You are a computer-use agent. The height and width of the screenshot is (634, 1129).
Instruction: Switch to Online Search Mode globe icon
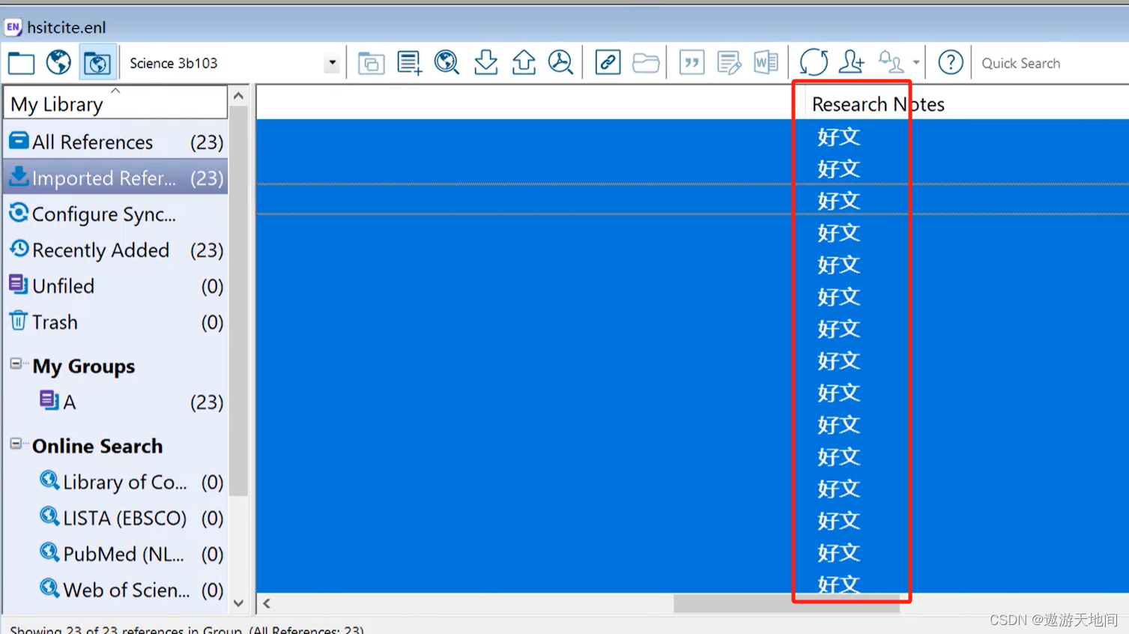click(58, 63)
